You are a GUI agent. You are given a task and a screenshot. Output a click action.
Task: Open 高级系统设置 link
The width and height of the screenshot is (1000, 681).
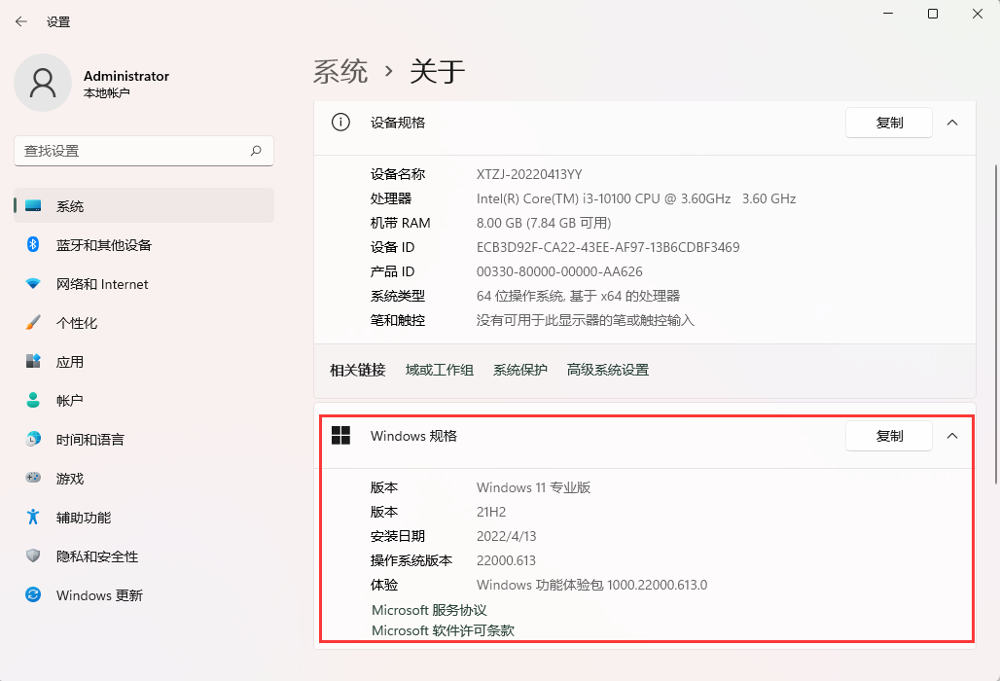607,371
